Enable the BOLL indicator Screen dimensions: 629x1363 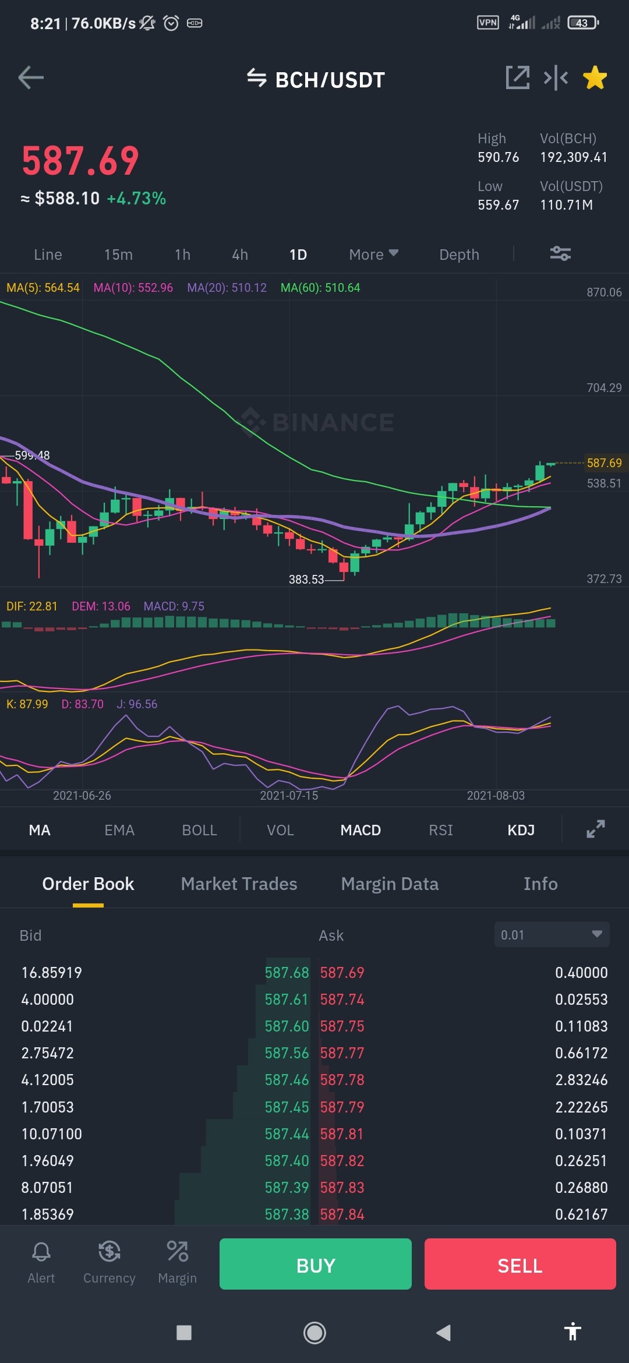click(199, 830)
